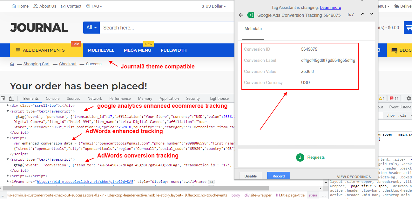This screenshot has width=412, height=199.
Task: Click the FAQ question mark icon
Action: point(88,6)
